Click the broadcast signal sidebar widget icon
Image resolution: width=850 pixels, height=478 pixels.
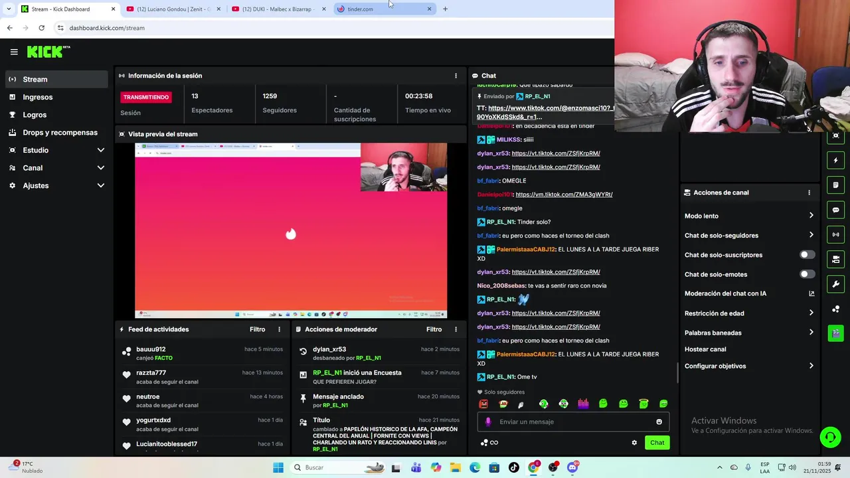tap(835, 234)
